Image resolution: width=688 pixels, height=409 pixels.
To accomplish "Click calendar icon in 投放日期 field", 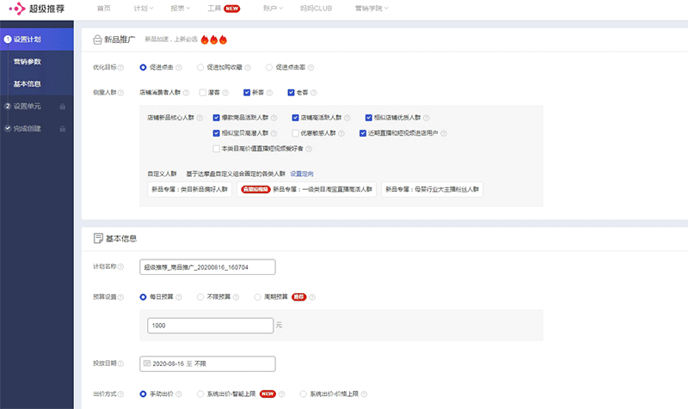I will point(147,363).
